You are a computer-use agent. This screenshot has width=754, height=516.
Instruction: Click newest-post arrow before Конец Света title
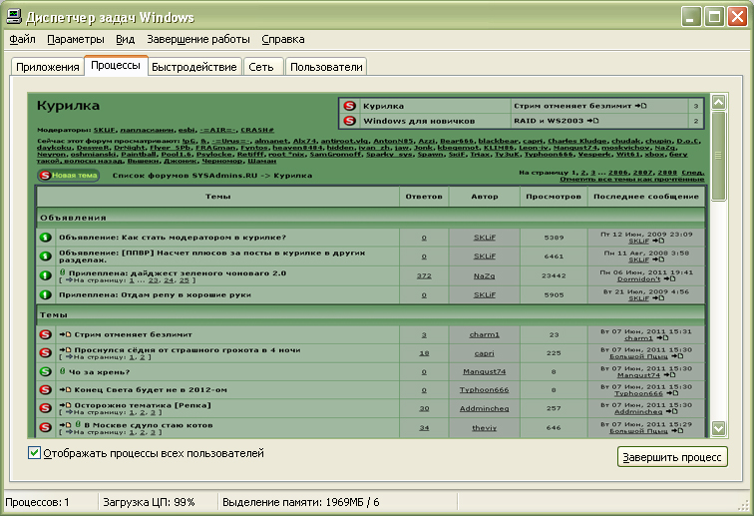coord(65,389)
